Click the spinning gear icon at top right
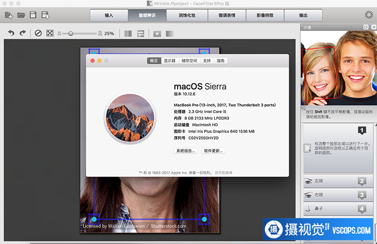This screenshot has height=244, width=377. pos(369,15)
